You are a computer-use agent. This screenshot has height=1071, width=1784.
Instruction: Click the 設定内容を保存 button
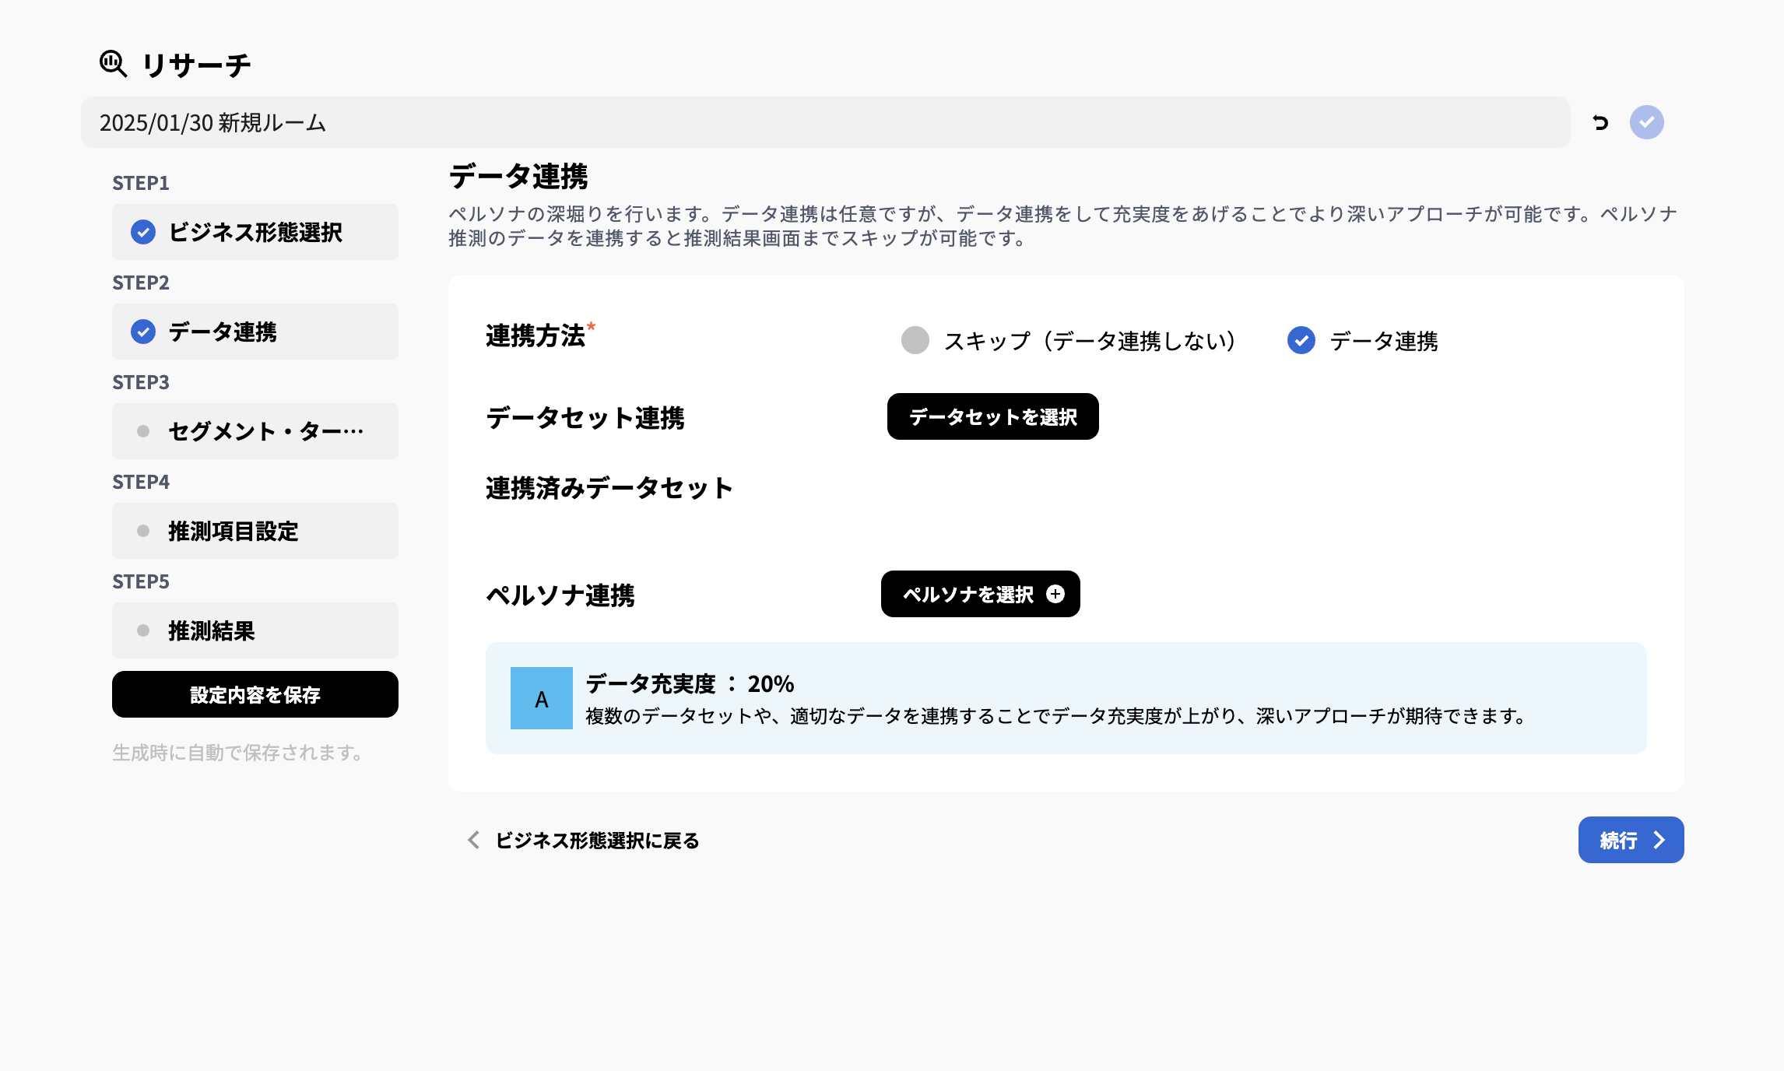point(255,694)
